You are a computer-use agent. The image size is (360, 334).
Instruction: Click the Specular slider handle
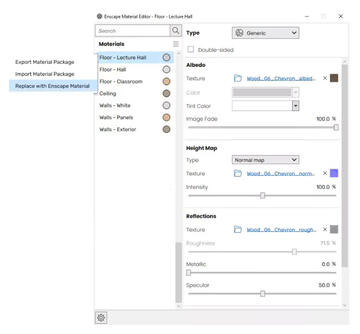(x=263, y=293)
